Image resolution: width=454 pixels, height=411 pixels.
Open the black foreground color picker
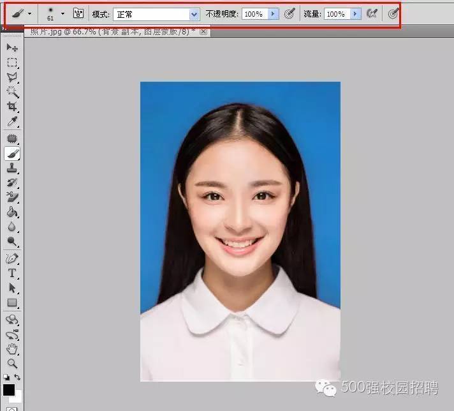9,389
